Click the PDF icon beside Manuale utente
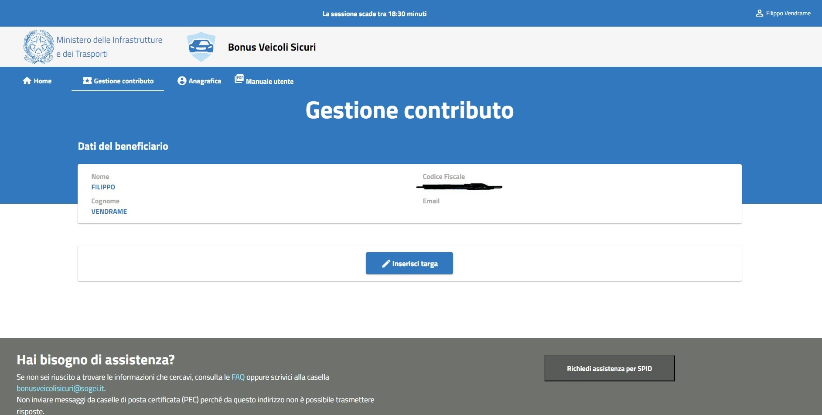 pyautogui.click(x=239, y=79)
